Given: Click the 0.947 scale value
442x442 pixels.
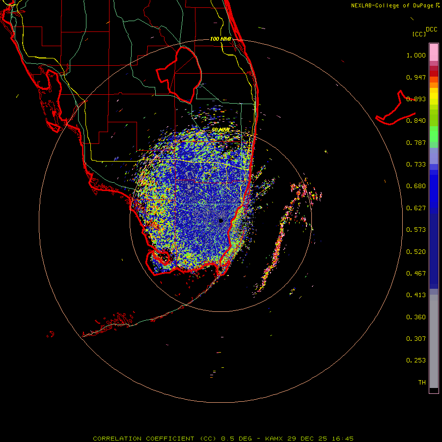Looking at the screenshot, I should (x=416, y=77).
